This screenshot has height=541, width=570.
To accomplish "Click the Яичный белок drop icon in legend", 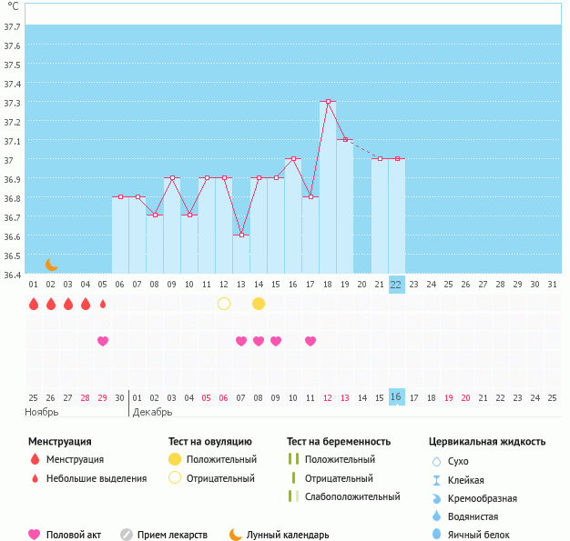I will pos(436,535).
